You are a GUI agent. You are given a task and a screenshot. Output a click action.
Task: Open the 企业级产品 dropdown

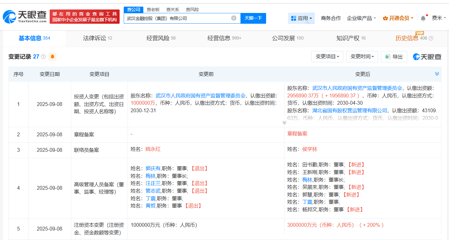[x=361, y=18]
